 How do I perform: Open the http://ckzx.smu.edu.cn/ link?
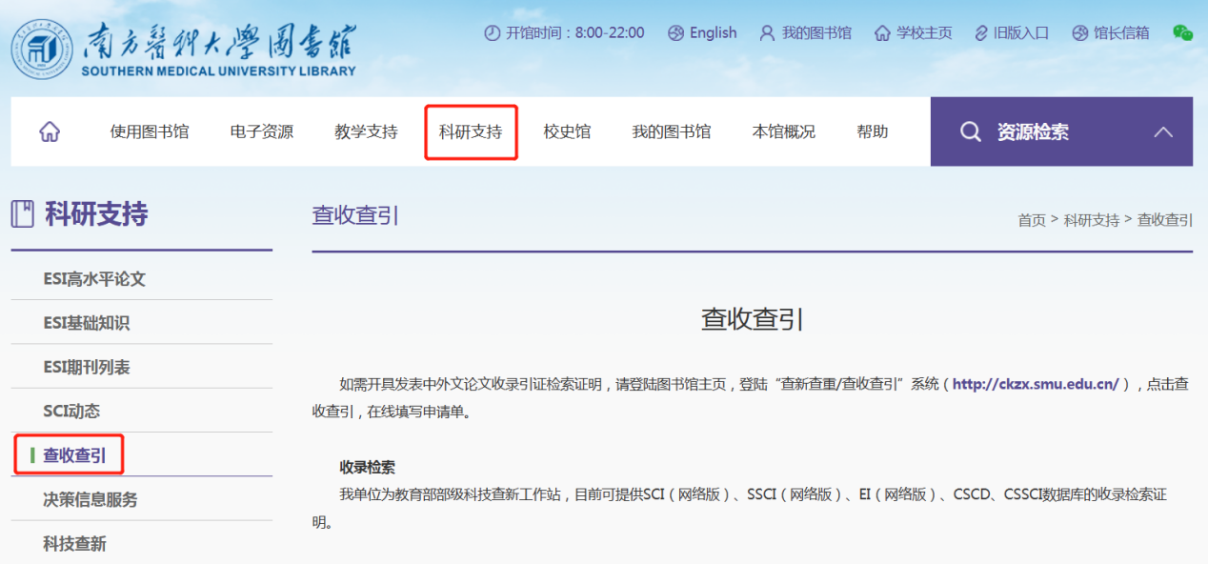click(x=1036, y=385)
